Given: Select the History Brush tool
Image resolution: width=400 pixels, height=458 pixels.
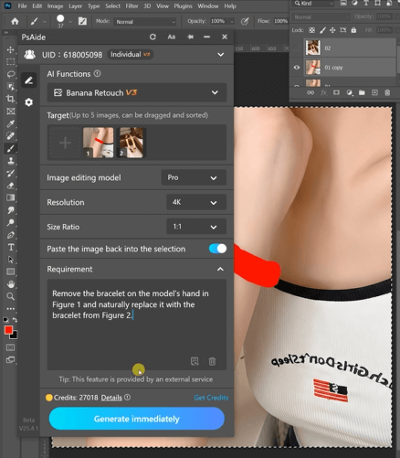Looking at the screenshot, I should click(x=11, y=173).
